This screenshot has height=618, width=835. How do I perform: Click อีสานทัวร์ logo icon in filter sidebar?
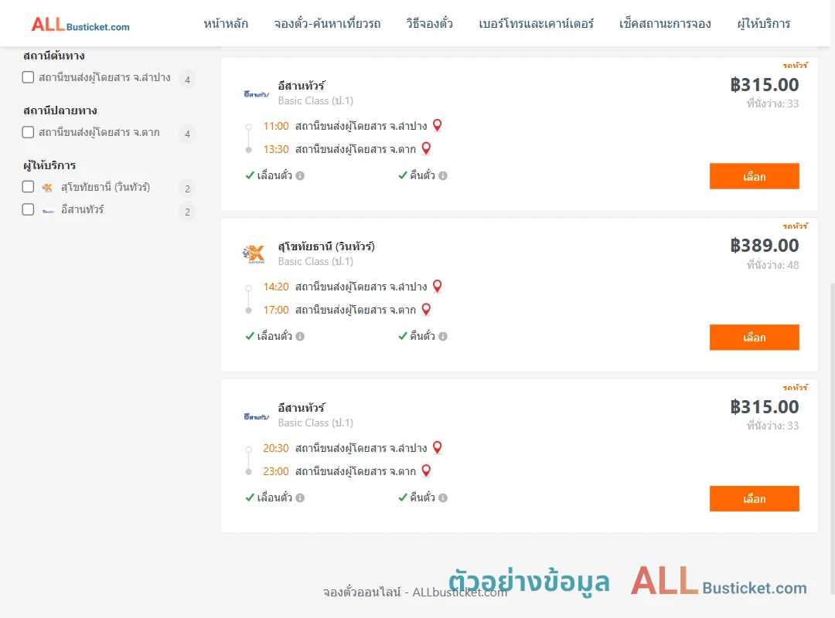point(48,211)
